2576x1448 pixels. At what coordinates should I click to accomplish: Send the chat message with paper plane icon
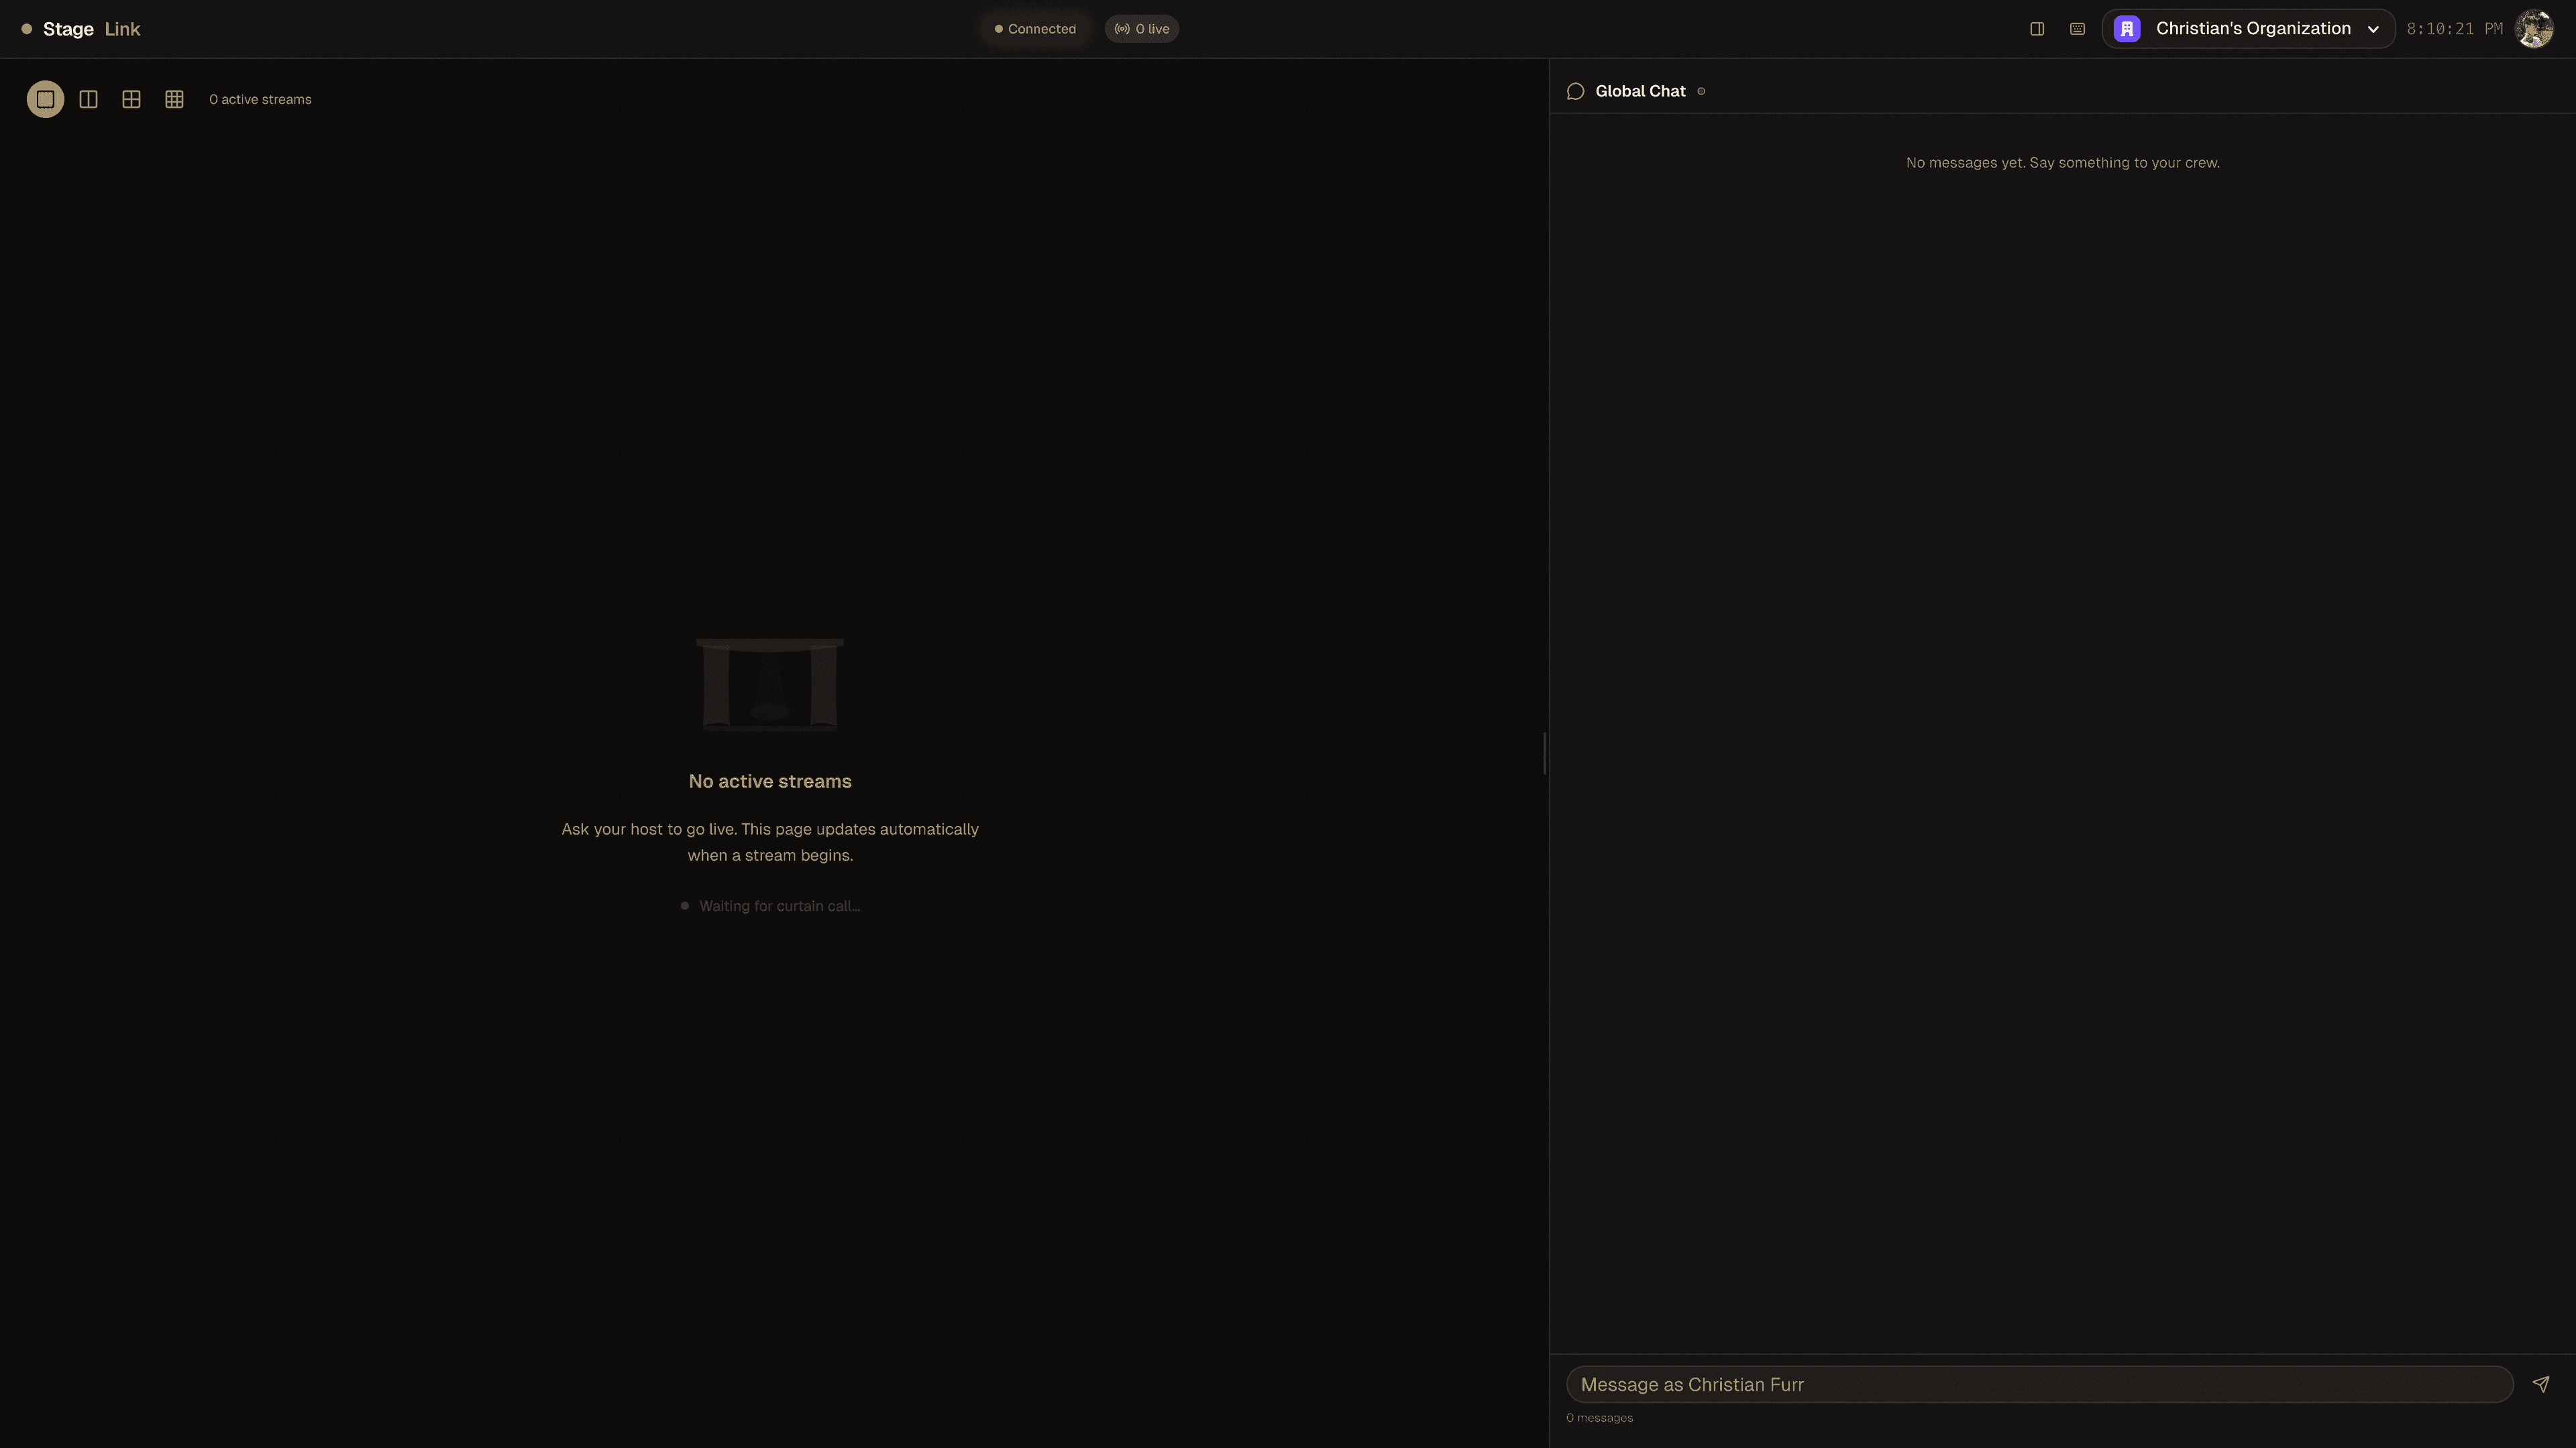coord(2541,1384)
